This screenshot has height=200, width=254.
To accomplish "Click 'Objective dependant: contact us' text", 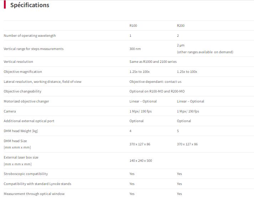I will coord(155,82).
